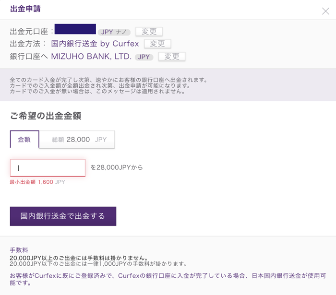Click the 出金申請 title
This screenshot has width=336, height=295.
(x=25, y=9)
